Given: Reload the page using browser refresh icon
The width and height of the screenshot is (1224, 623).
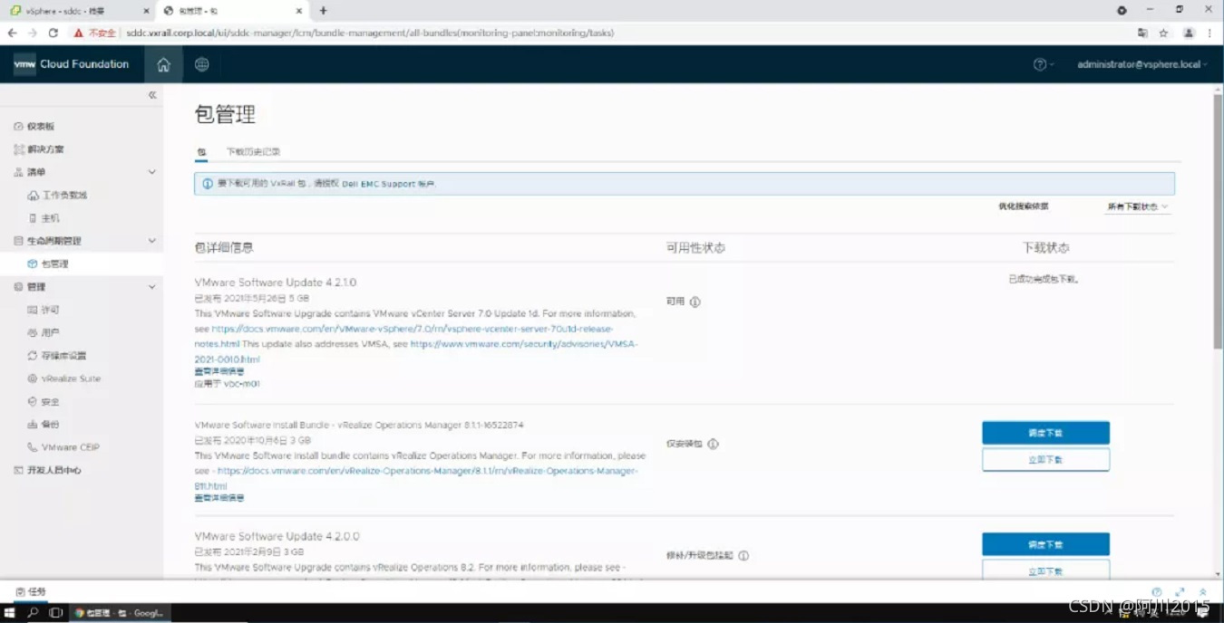Looking at the screenshot, I should click(x=53, y=33).
